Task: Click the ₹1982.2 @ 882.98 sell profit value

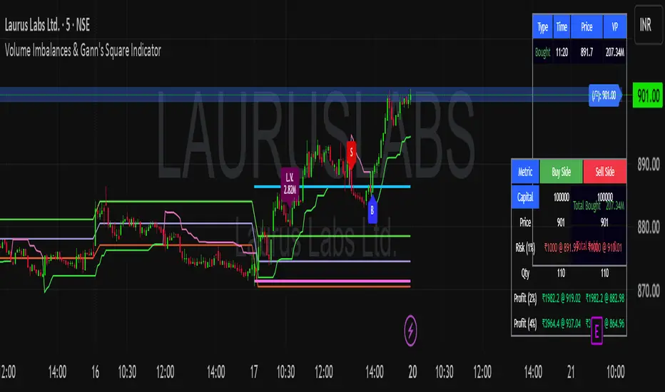Action: [x=605, y=299]
